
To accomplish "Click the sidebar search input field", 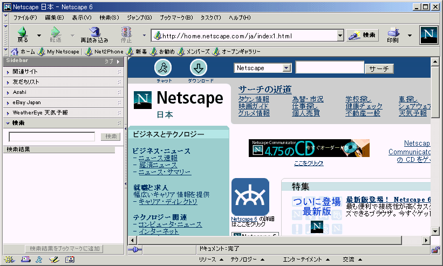I will point(52,137).
